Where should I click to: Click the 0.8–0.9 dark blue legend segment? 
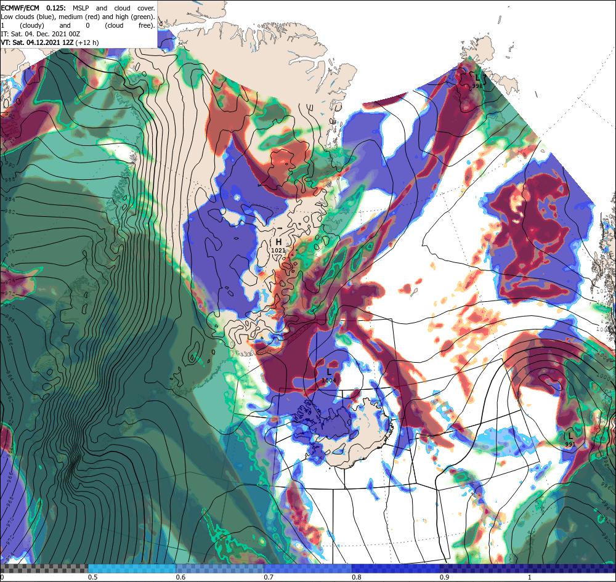(396, 568)
